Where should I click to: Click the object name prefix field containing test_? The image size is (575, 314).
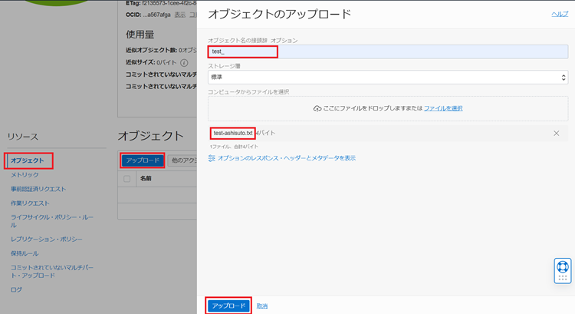(387, 51)
